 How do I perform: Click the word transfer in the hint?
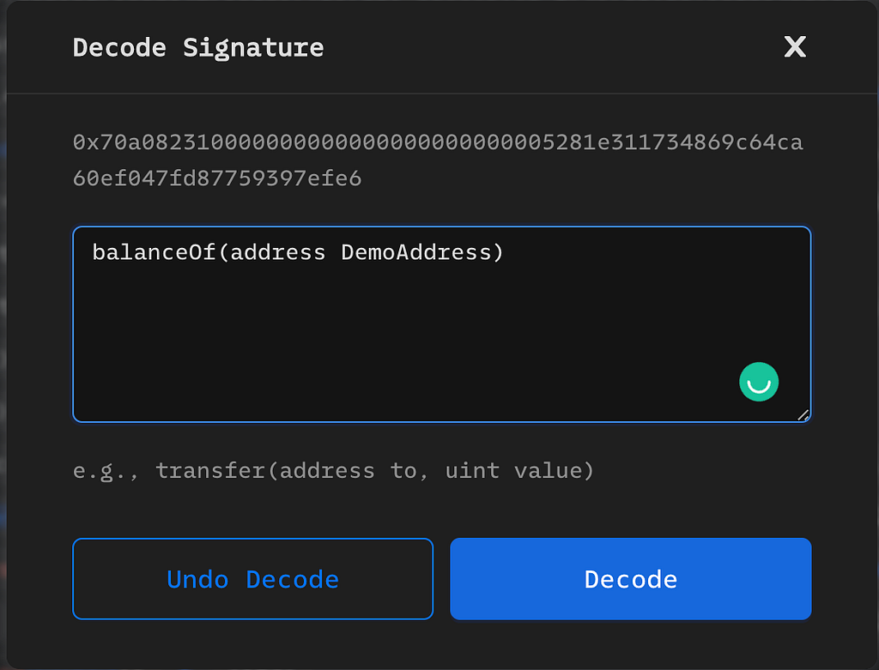[211, 471]
